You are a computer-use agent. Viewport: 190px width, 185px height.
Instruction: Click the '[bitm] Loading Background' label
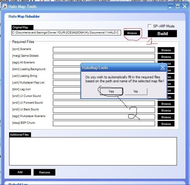click(29, 69)
